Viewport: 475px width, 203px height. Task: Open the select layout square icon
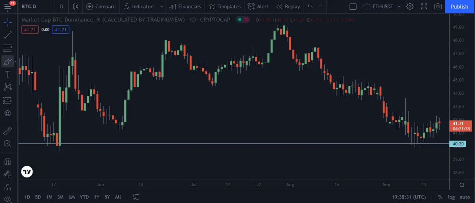pos(353,6)
